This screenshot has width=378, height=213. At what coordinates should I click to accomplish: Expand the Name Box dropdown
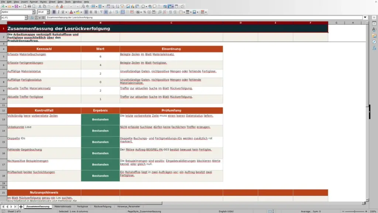26,18
